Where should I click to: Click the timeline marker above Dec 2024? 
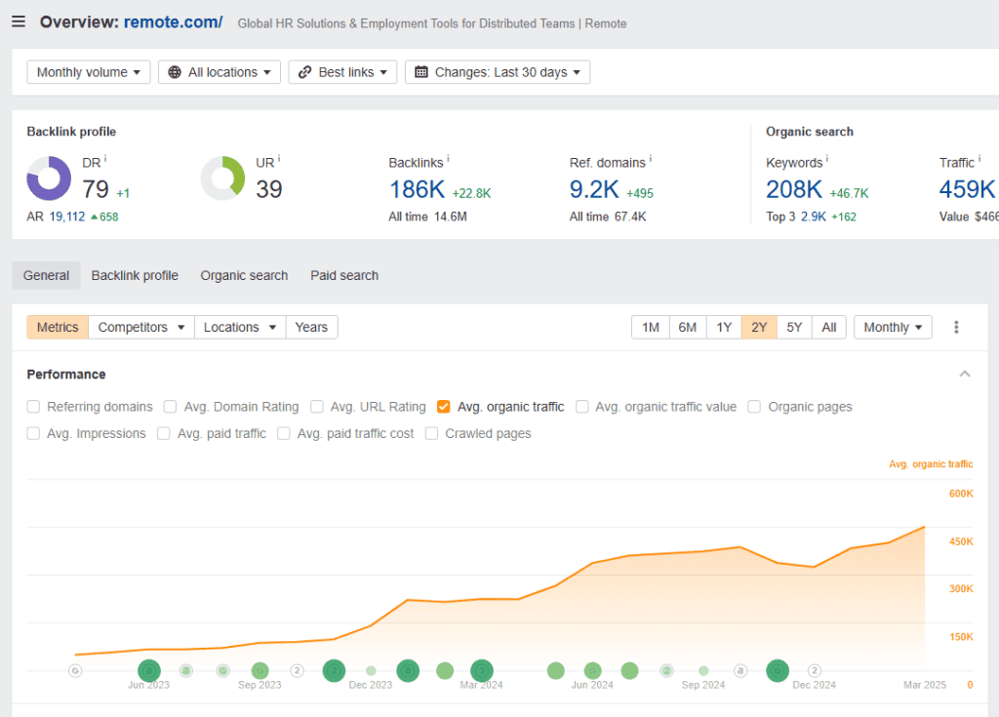point(815,670)
